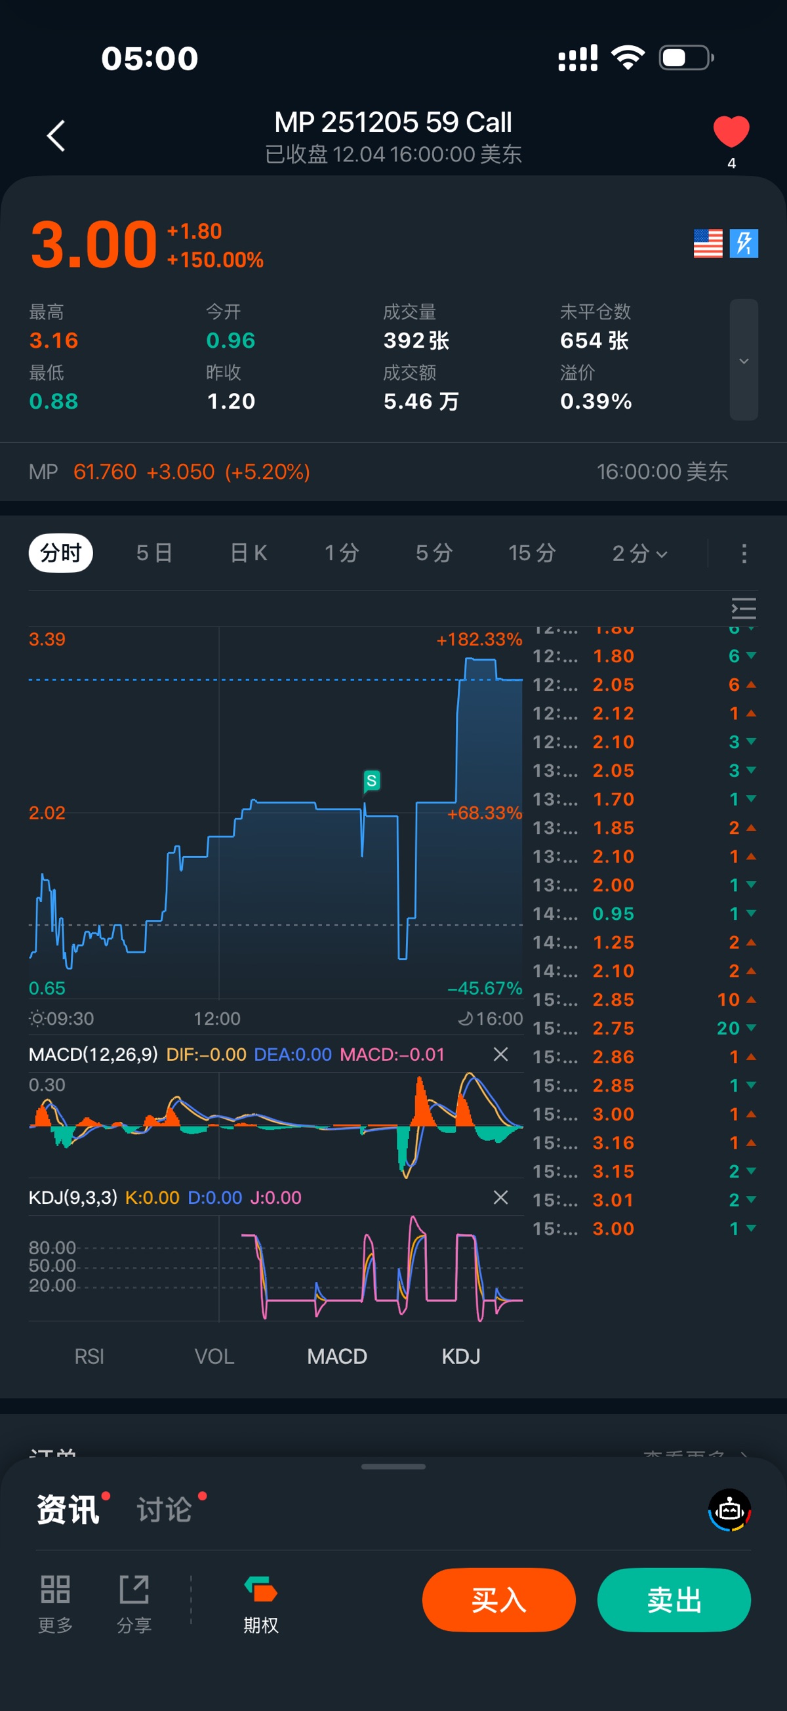
Task: Open the three-dot chart options menu
Action: (x=743, y=553)
